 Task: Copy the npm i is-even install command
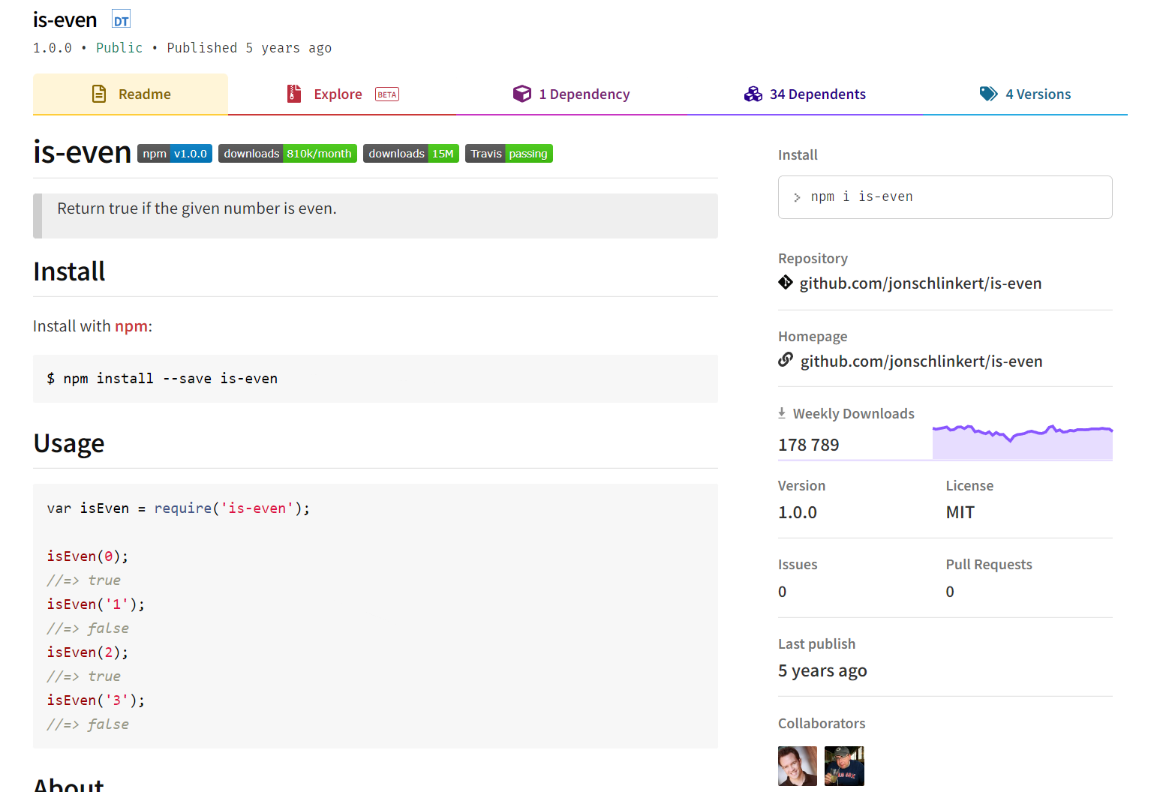945,197
